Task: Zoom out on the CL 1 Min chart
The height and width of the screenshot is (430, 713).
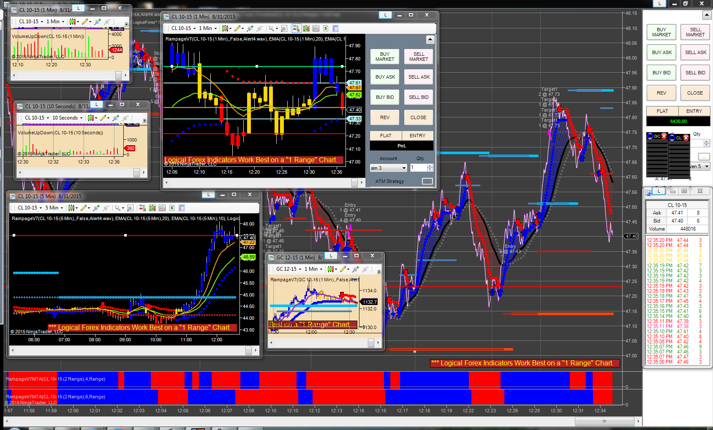Action: [x=260, y=28]
